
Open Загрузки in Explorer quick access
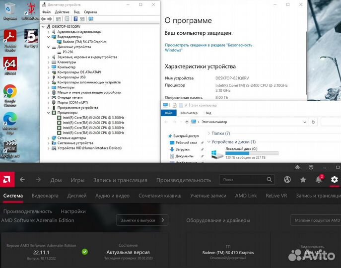pyautogui.click(x=182, y=149)
